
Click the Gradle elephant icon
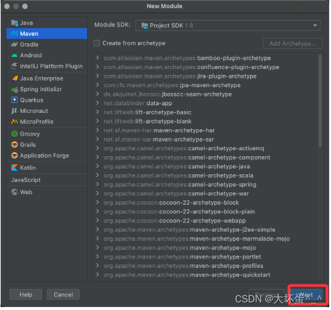point(15,44)
